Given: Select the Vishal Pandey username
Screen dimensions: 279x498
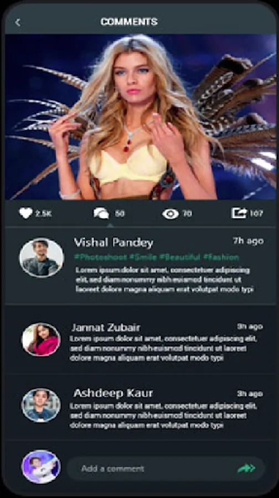Looking at the screenshot, I should pos(113,243).
